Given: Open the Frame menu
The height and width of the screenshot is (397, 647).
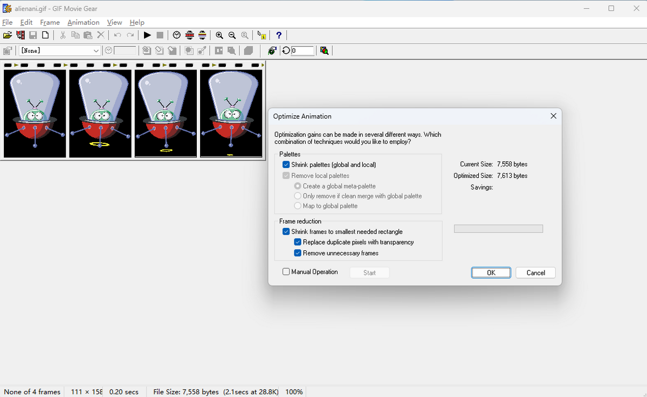Looking at the screenshot, I should 50,22.
